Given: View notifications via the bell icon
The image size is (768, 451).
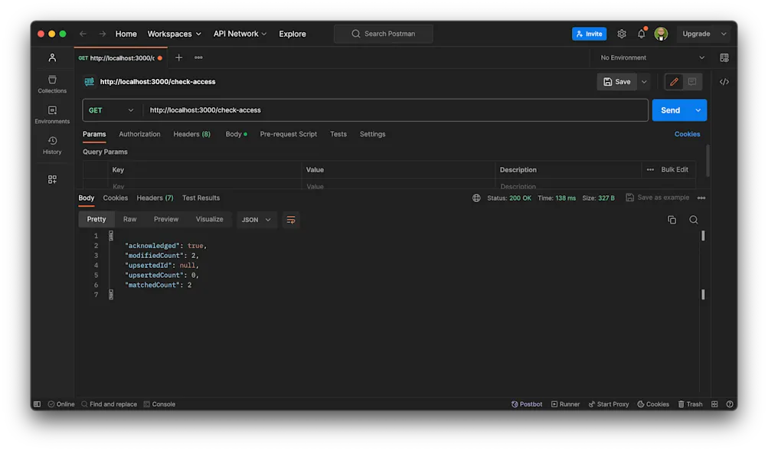Looking at the screenshot, I should tap(641, 34).
